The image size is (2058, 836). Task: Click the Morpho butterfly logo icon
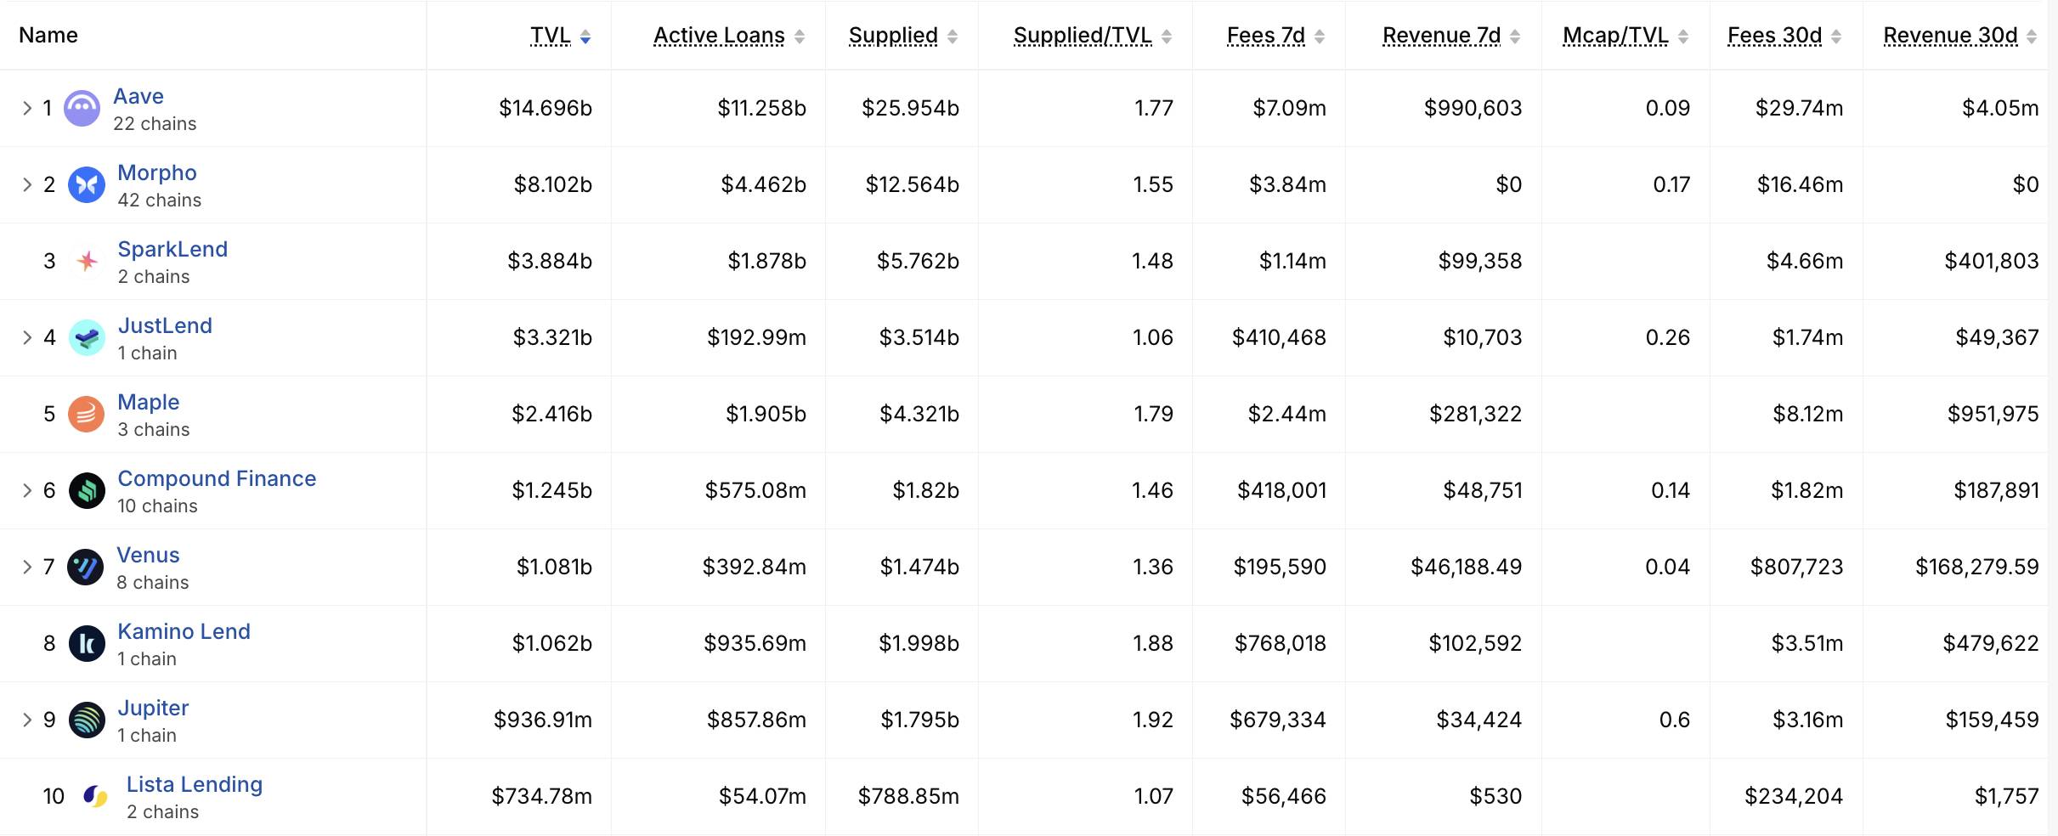pyautogui.click(x=87, y=184)
